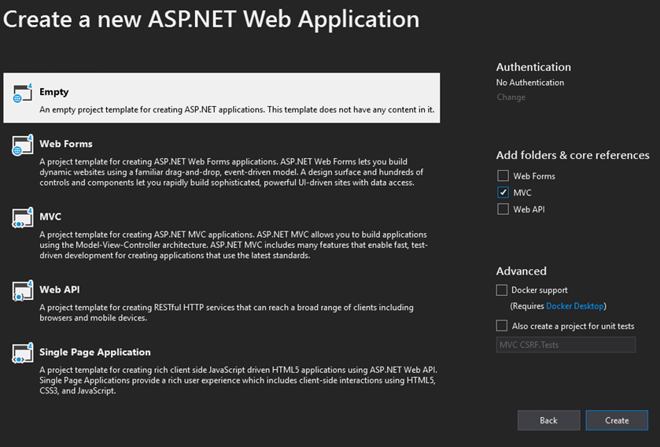Click the MVC CSRF.Tests project name field
This screenshot has width=660, height=447.
click(x=566, y=345)
